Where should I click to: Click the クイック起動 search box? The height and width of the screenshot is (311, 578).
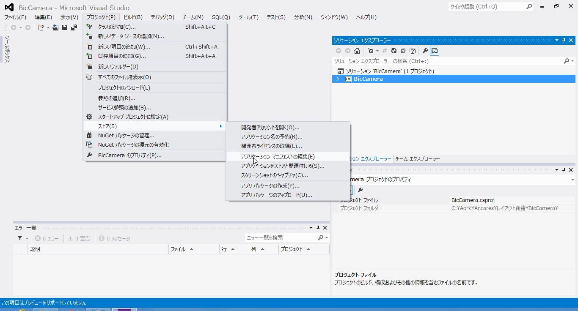point(487,6)
